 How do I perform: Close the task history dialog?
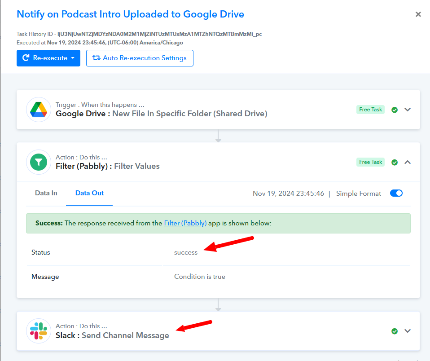418,14
